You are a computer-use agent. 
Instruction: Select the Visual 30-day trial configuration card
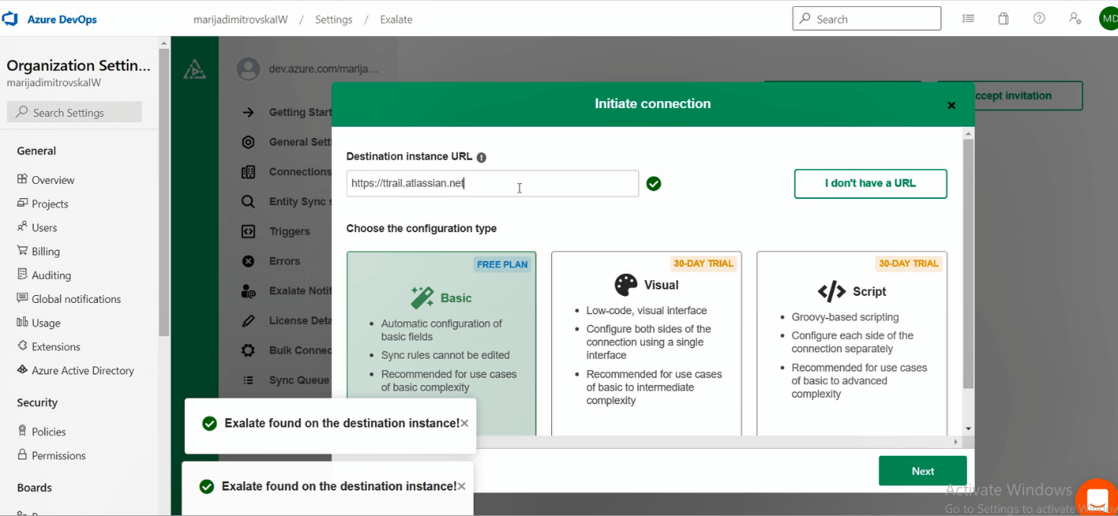[x=647, y=343]
